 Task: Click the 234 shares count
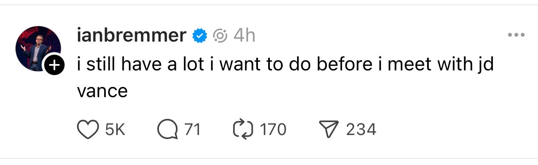point(361,129)
